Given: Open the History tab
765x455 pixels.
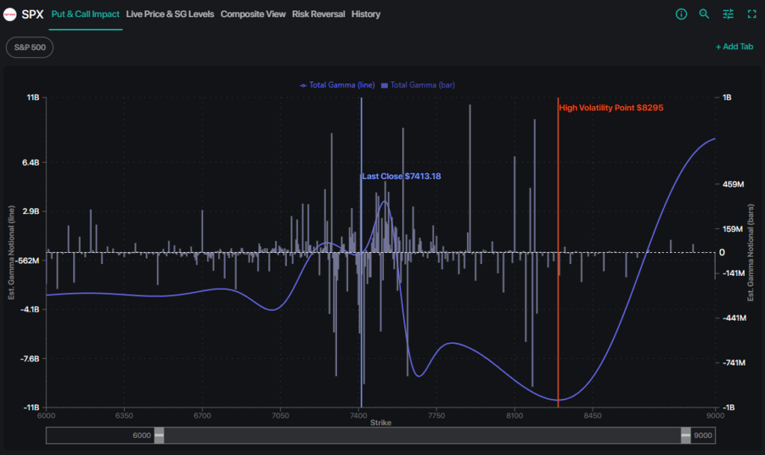Looking at the screenshot, I should (x=365, y=14).
